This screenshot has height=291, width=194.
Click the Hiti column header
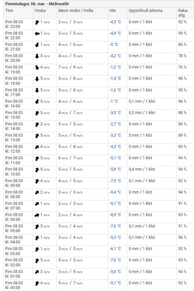(113, 10)
